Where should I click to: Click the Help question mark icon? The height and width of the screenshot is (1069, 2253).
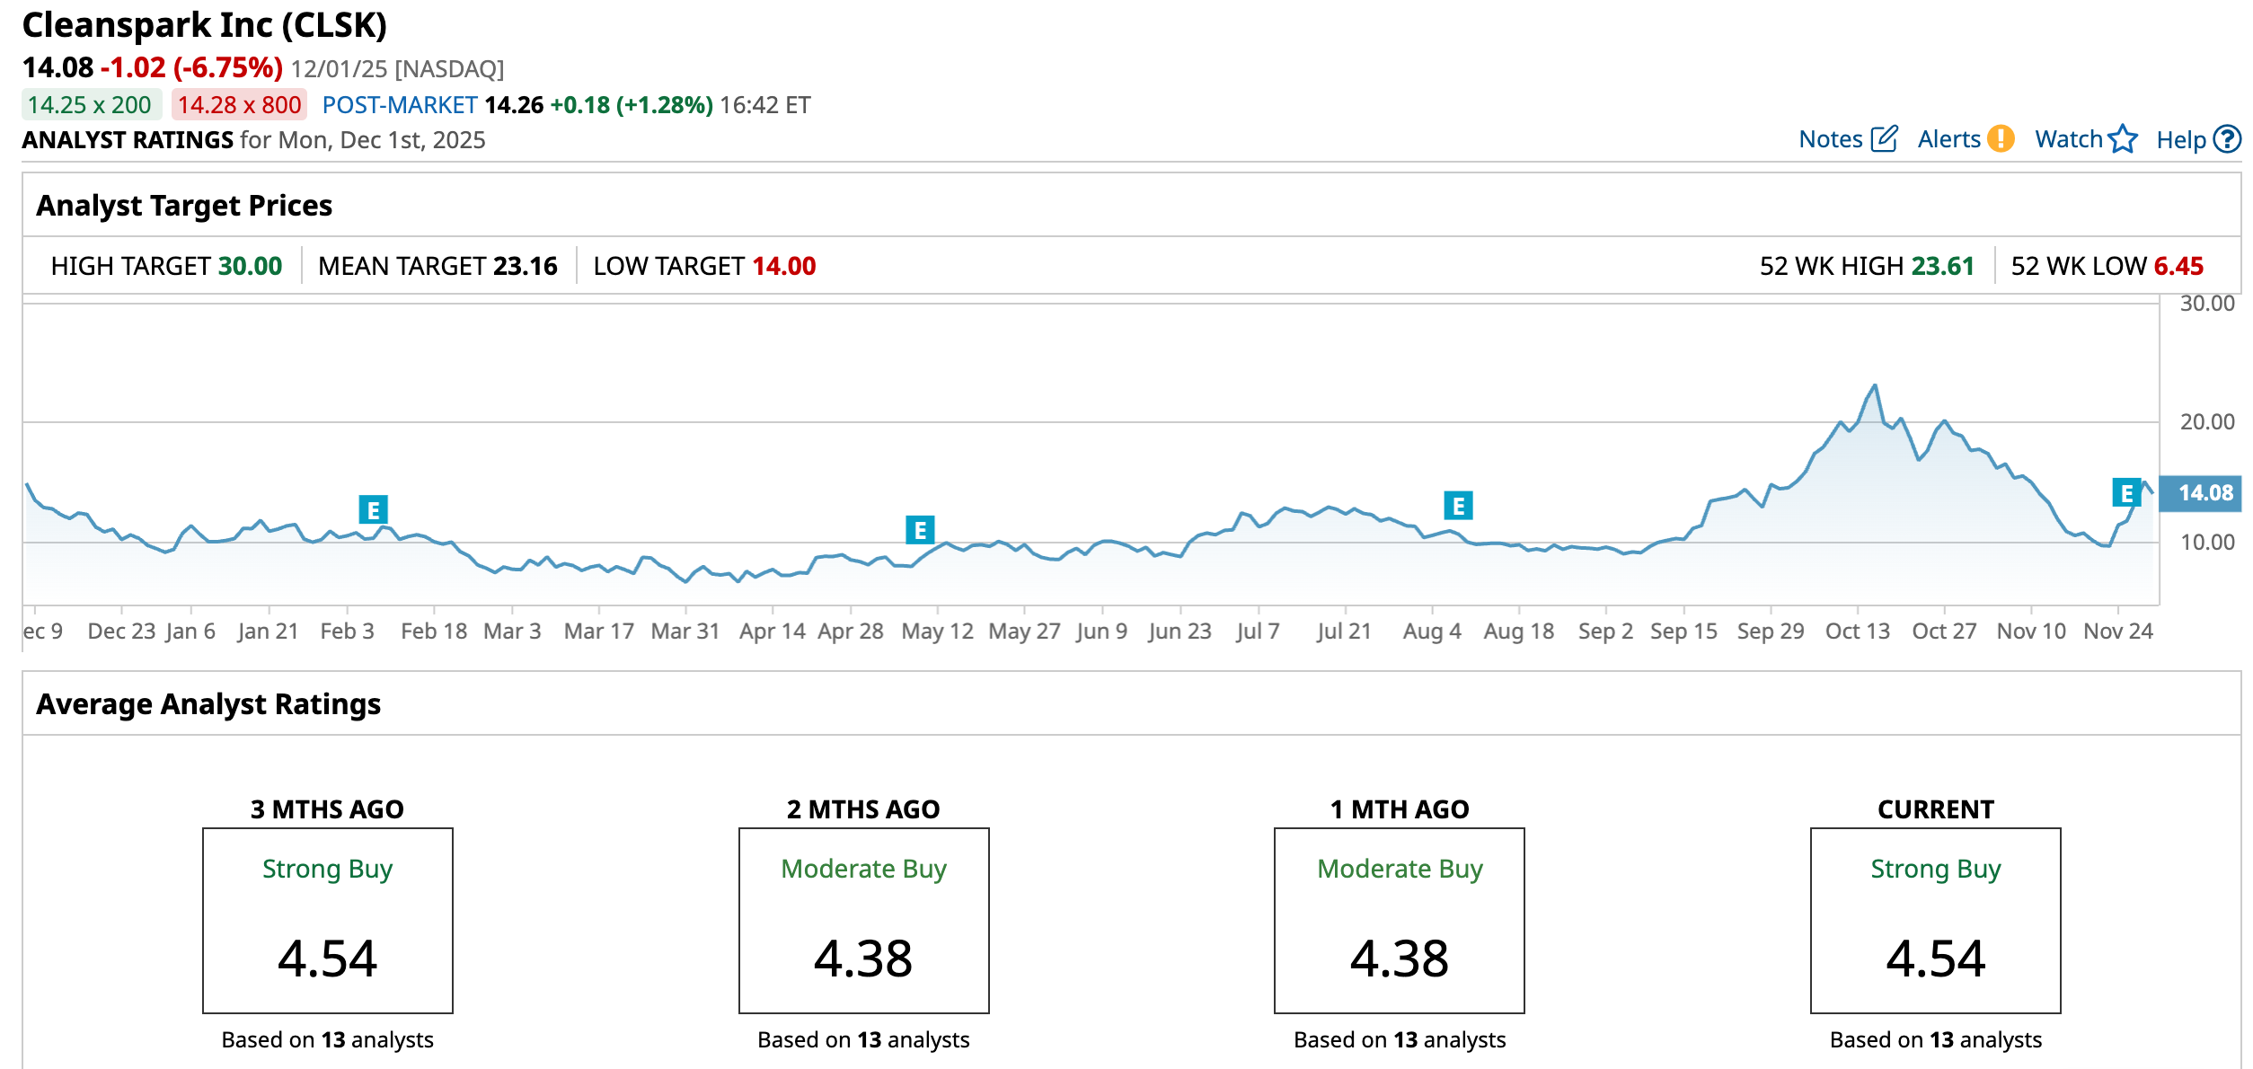[2227, 139]
